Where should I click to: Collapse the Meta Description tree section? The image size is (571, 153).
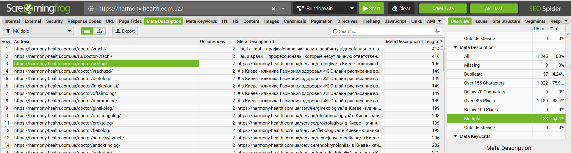[x=455, y=47]
